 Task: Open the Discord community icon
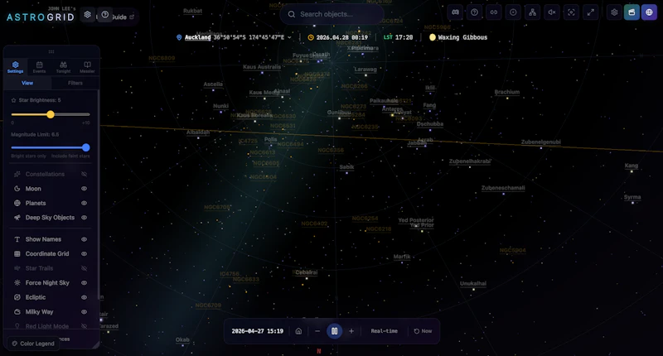455,12
